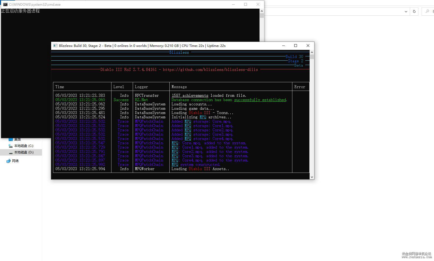The image size is (434, 261).
Task: Click the Blizzless console scrollbar thumb
Action: [312, 57]
